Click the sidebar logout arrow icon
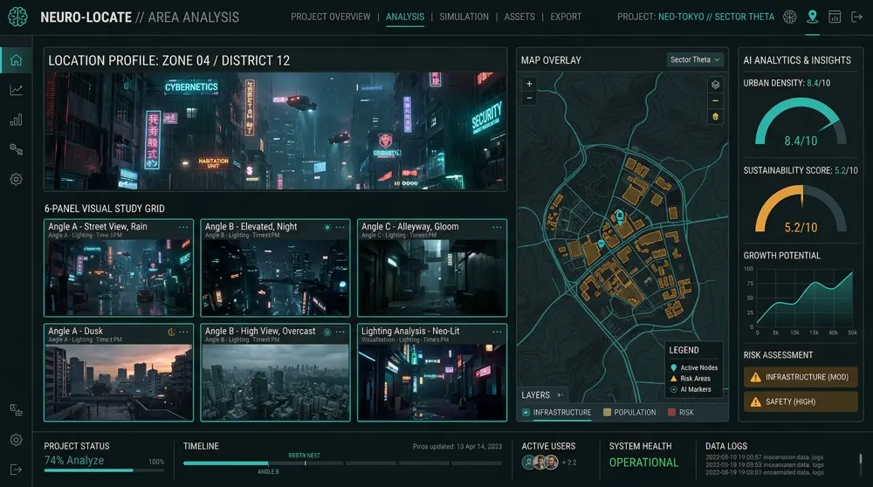Screen dimensions: 873x487 16,470
